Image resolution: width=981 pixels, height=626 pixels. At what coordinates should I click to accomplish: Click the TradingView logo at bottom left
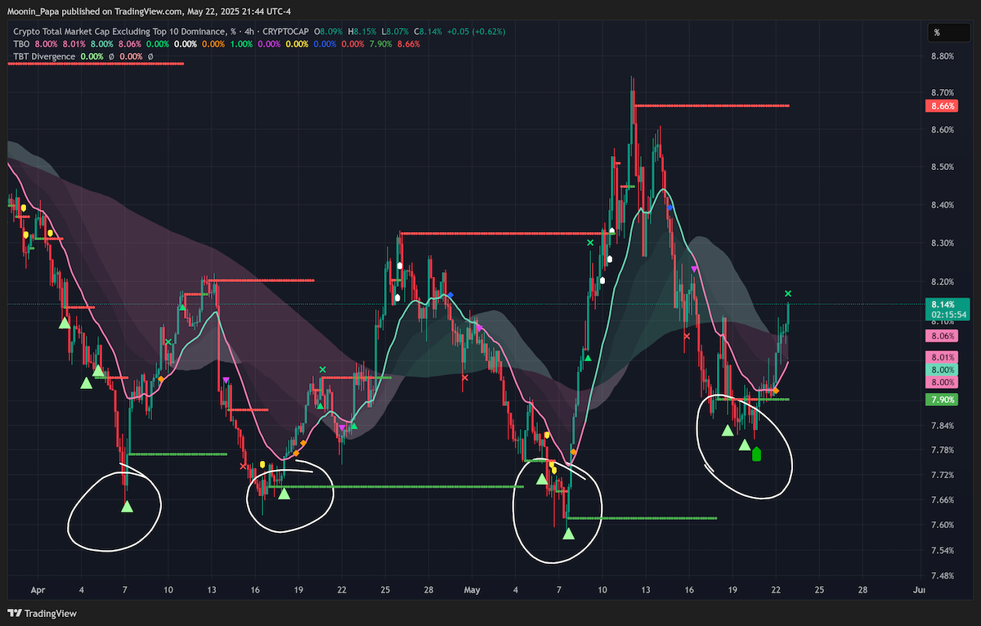coord(38,613)
